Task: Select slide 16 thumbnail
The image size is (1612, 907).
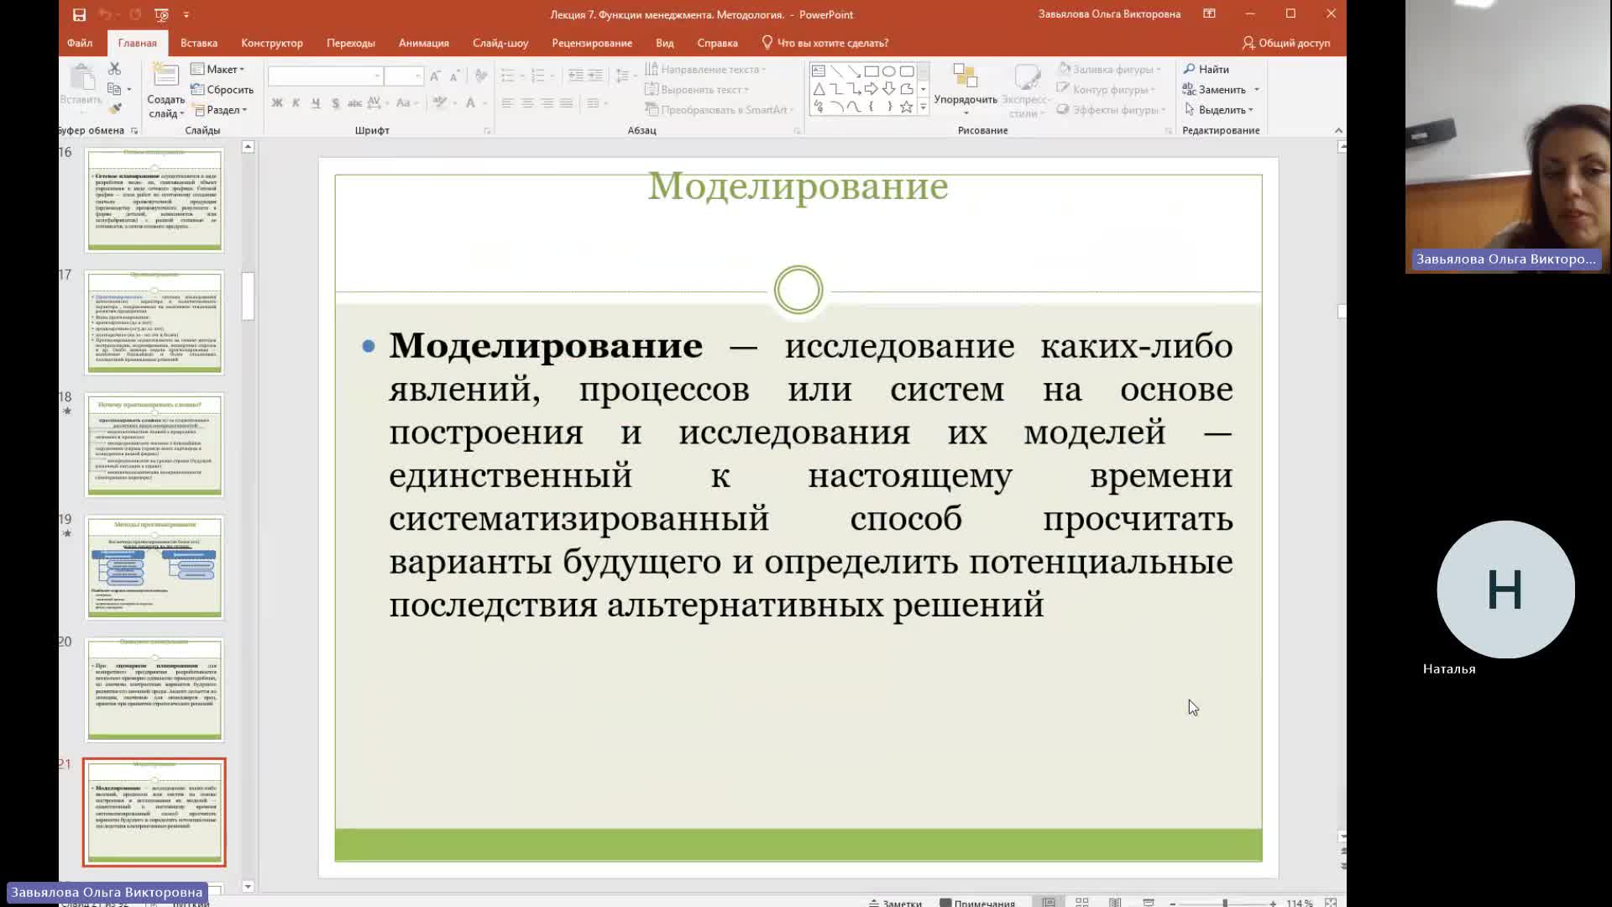Action: click(154, 200)
